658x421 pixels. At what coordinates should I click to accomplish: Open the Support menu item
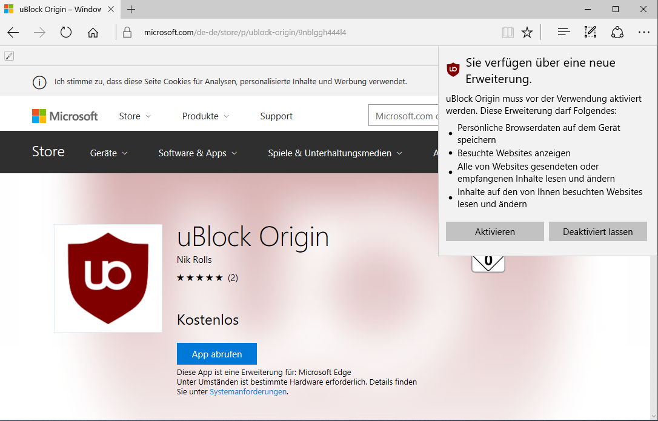click(x=276, y=116)
